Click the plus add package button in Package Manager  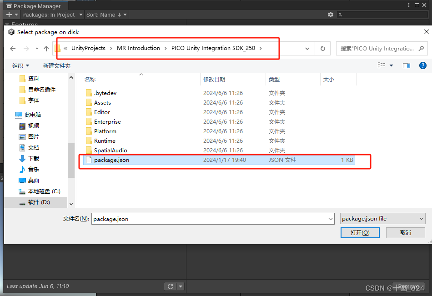click(x=9, y=15)
